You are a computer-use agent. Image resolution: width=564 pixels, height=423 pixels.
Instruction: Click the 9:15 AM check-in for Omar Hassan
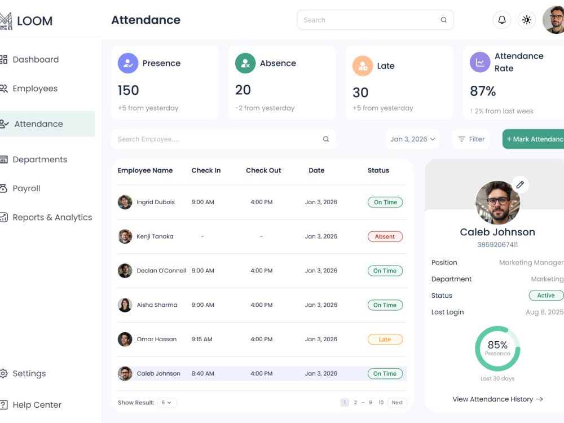click(202, 339)
